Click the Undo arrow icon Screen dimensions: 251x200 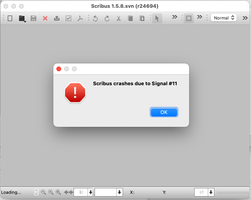[95, 18]
